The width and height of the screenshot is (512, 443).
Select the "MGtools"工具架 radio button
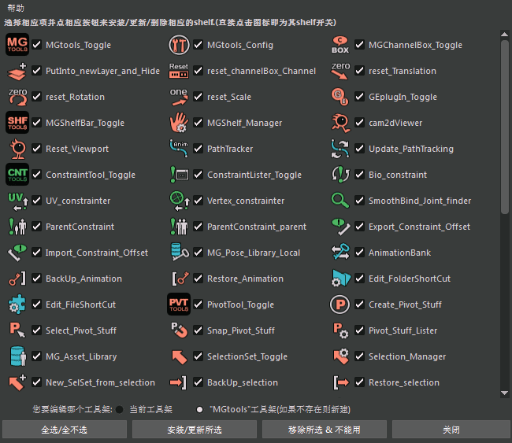[x=199, y=409]
